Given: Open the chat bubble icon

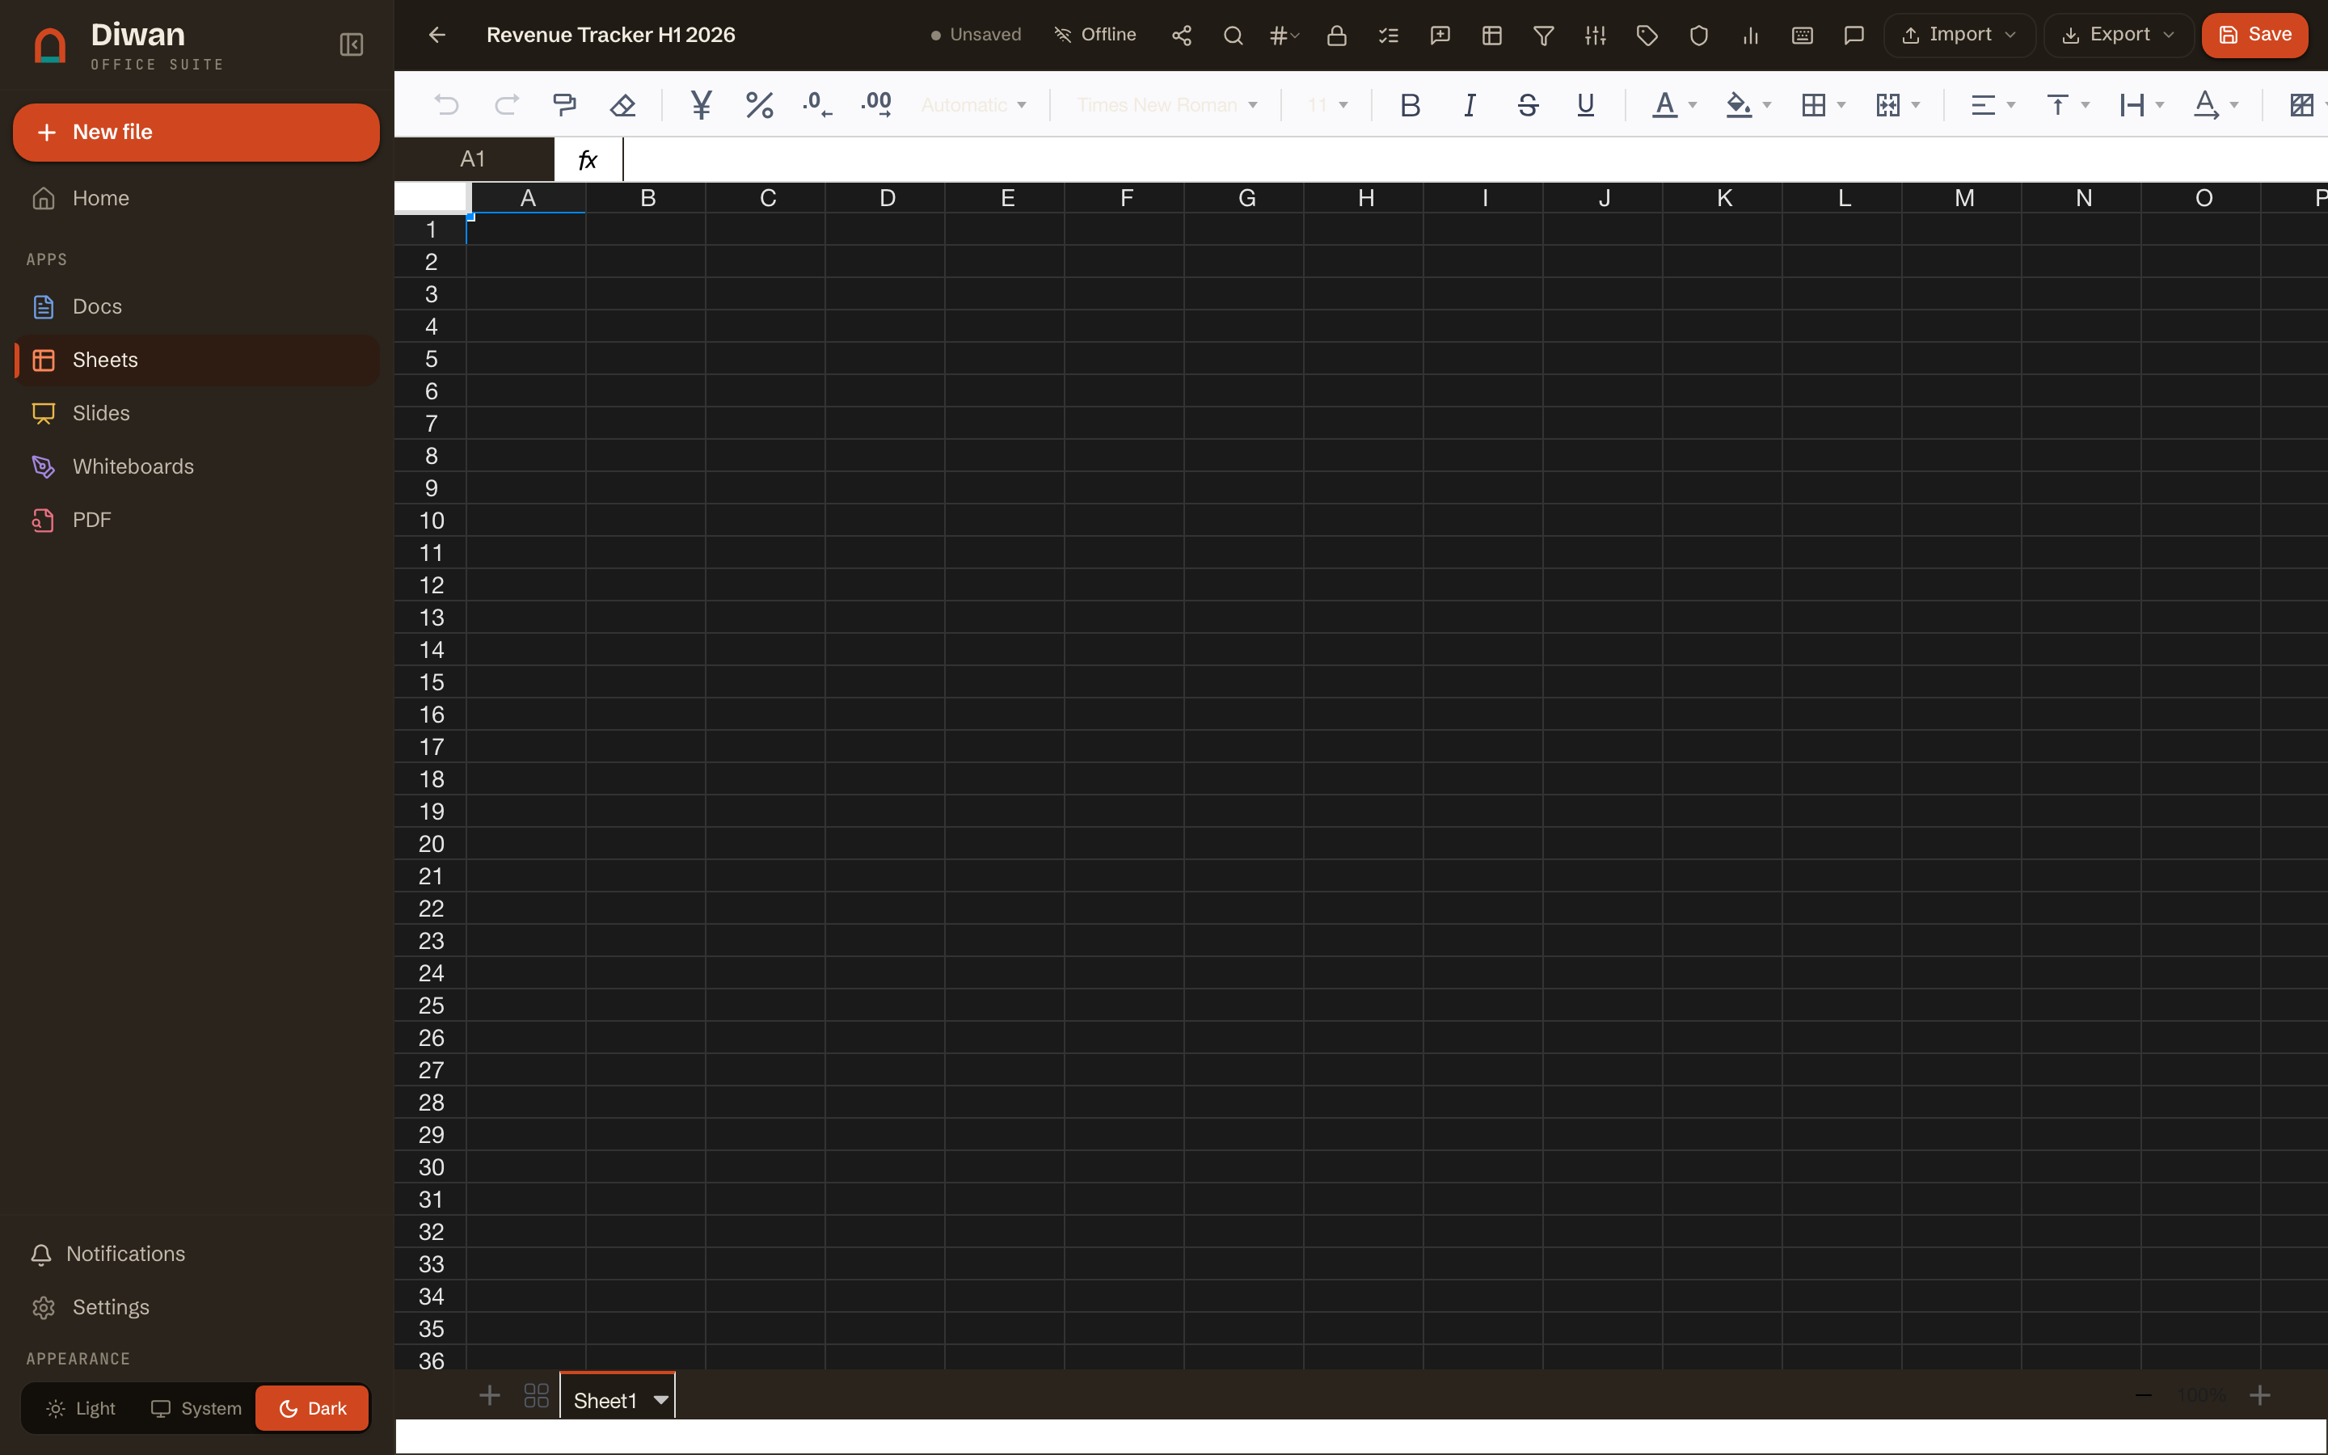Looking at the screenshot, I should coord(1854,36).
